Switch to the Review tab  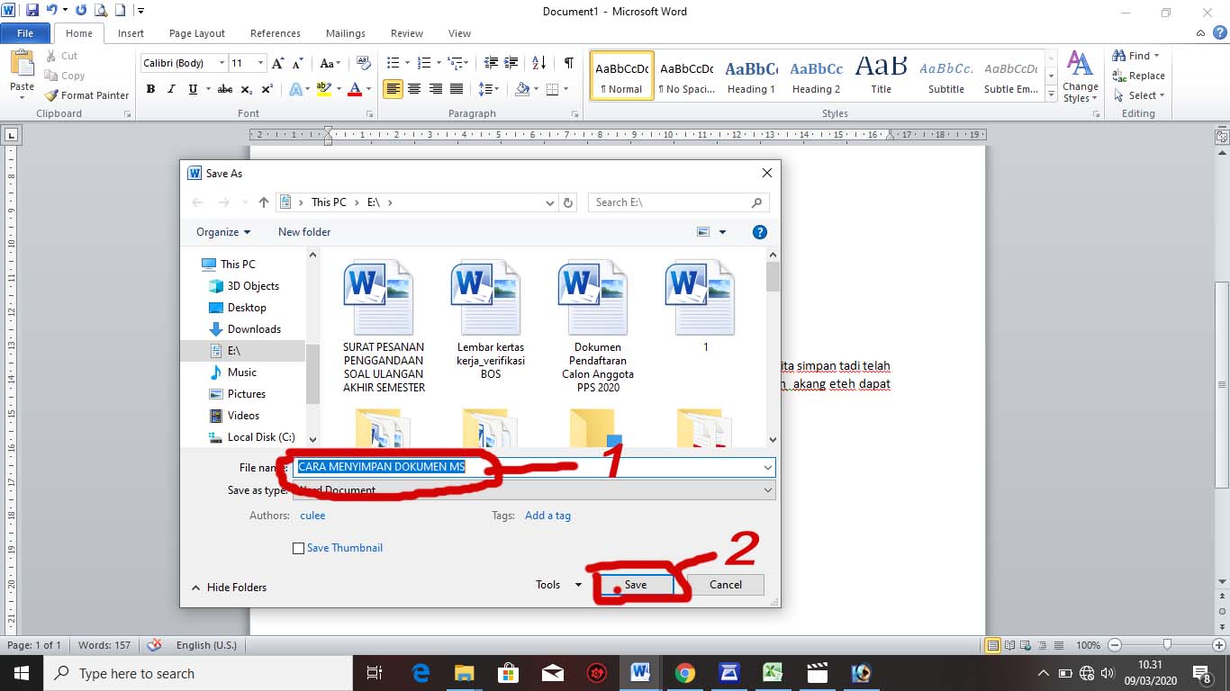pyautogui.click(x=407, y=33)
